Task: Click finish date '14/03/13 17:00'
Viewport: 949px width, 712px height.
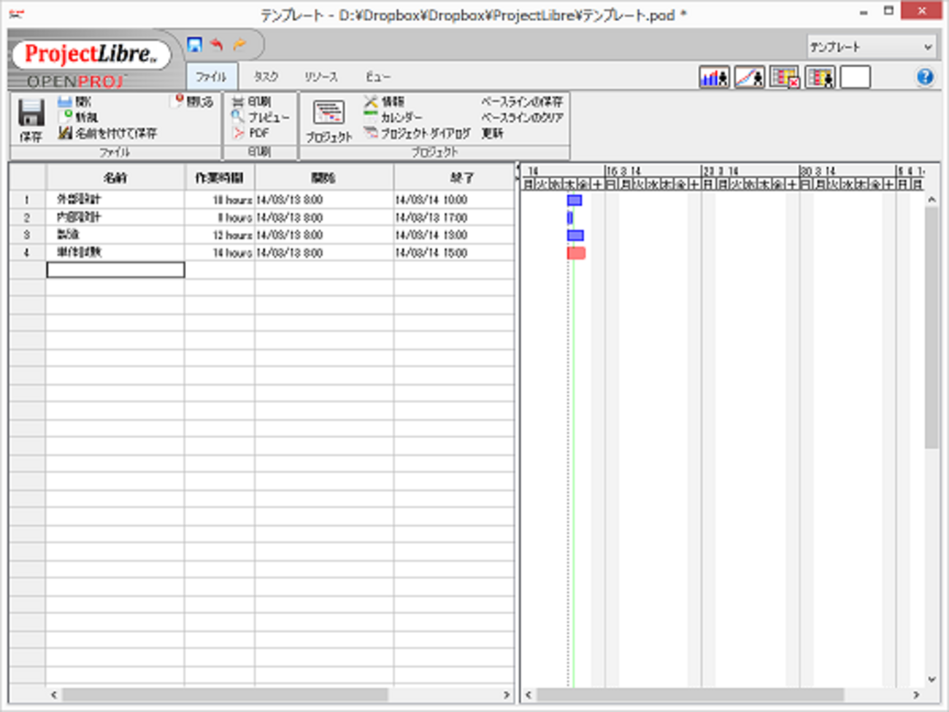Action: (x=454, y=218)
